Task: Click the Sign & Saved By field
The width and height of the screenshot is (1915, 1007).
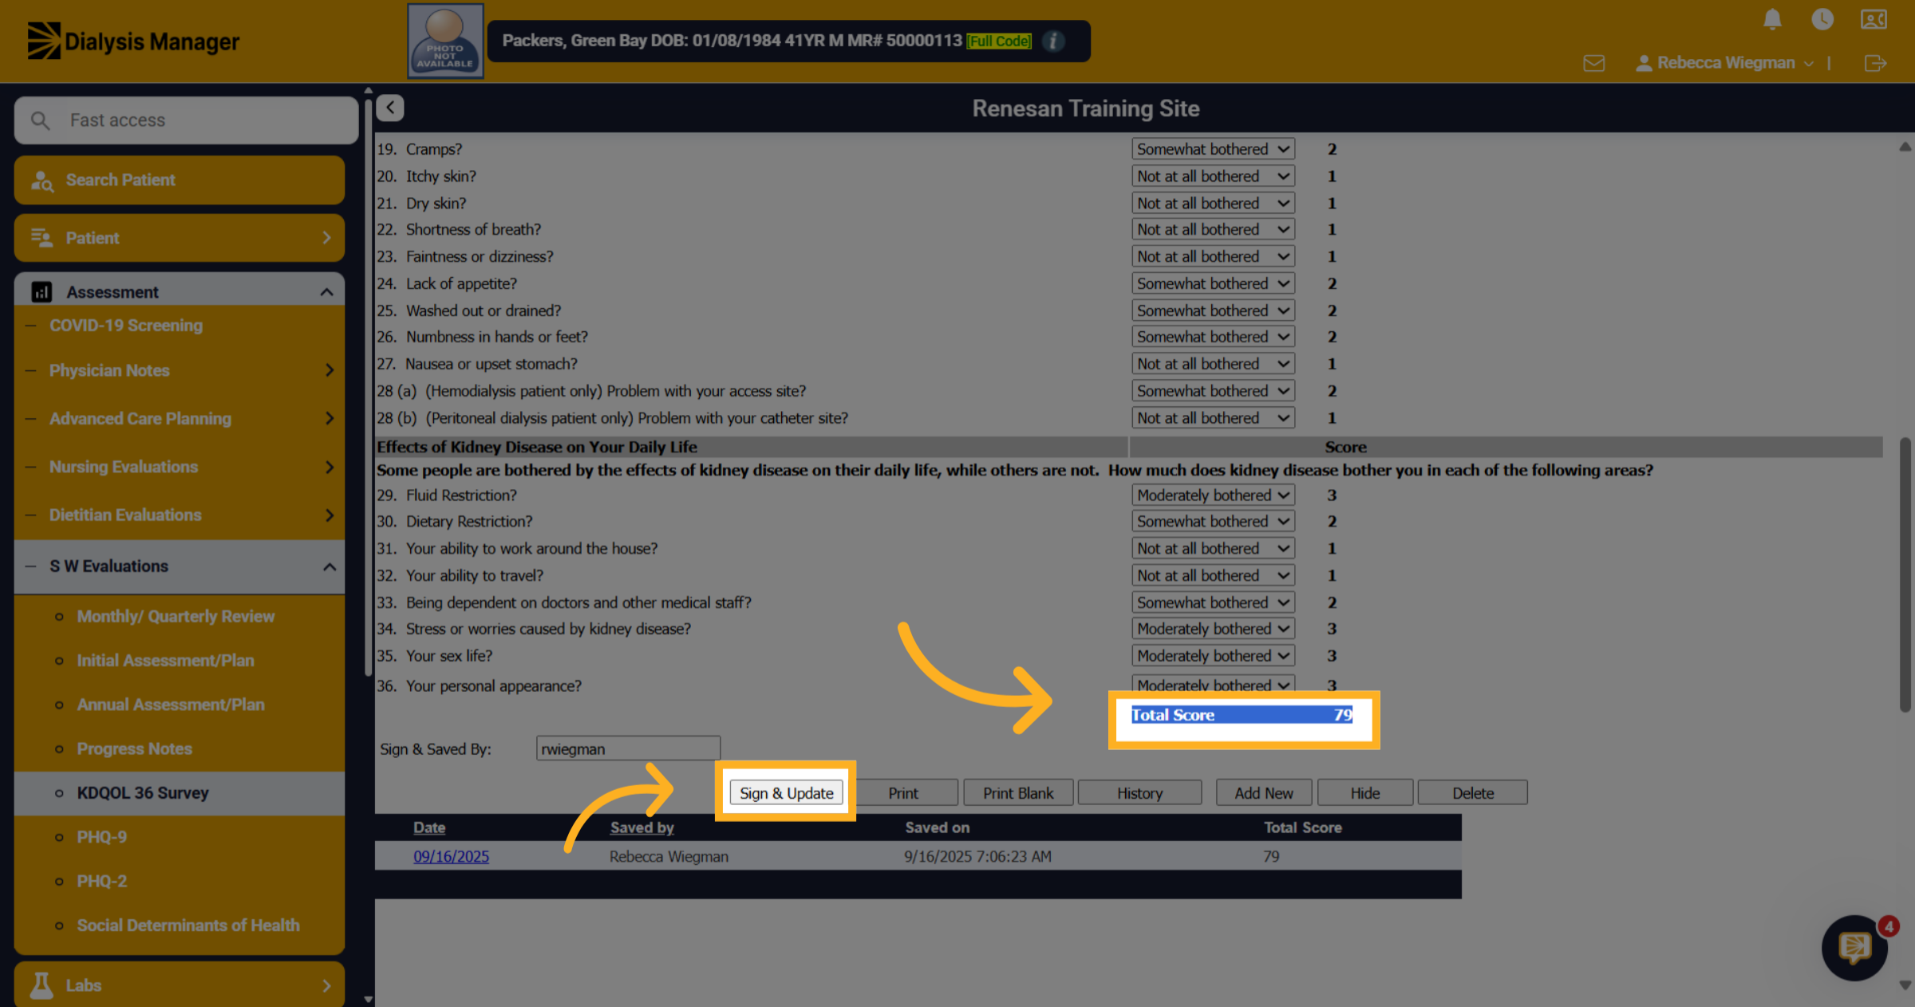Action: click(x=628, y=748)
